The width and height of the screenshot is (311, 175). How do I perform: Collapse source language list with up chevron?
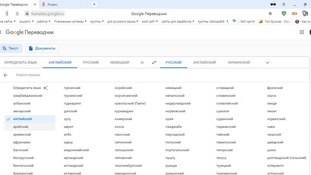142,63
